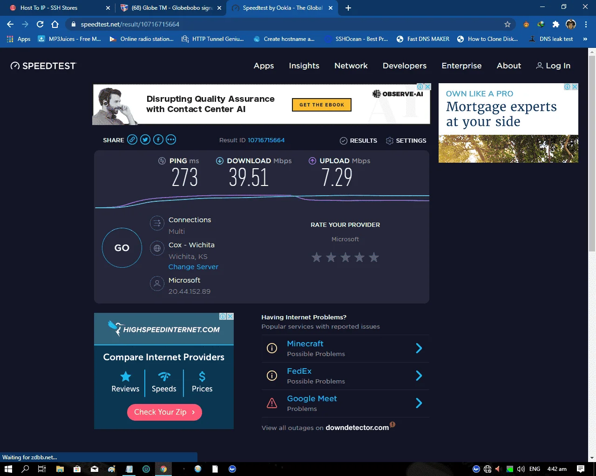Open the Apps menu item
Image resolution: width=596 pixels, height=476 pixels.
(x=264, y=66)
